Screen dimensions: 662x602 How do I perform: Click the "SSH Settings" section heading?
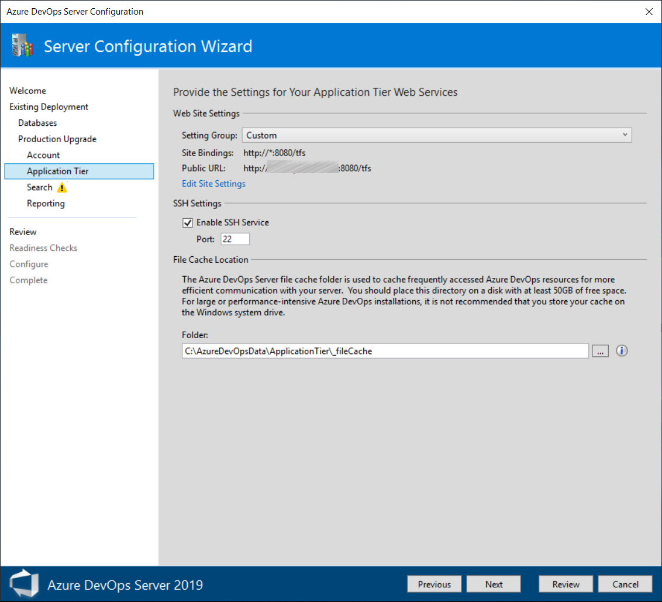(197, 203)
